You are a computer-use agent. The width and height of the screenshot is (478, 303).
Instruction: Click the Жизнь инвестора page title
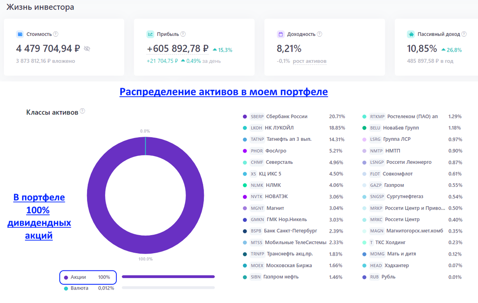pos(40,7)
